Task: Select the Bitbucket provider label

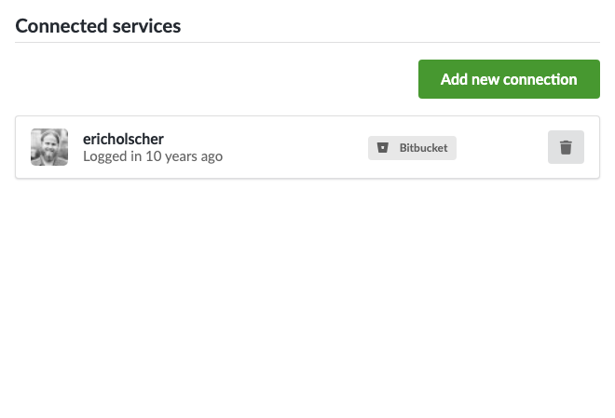Action: (412, 148)
